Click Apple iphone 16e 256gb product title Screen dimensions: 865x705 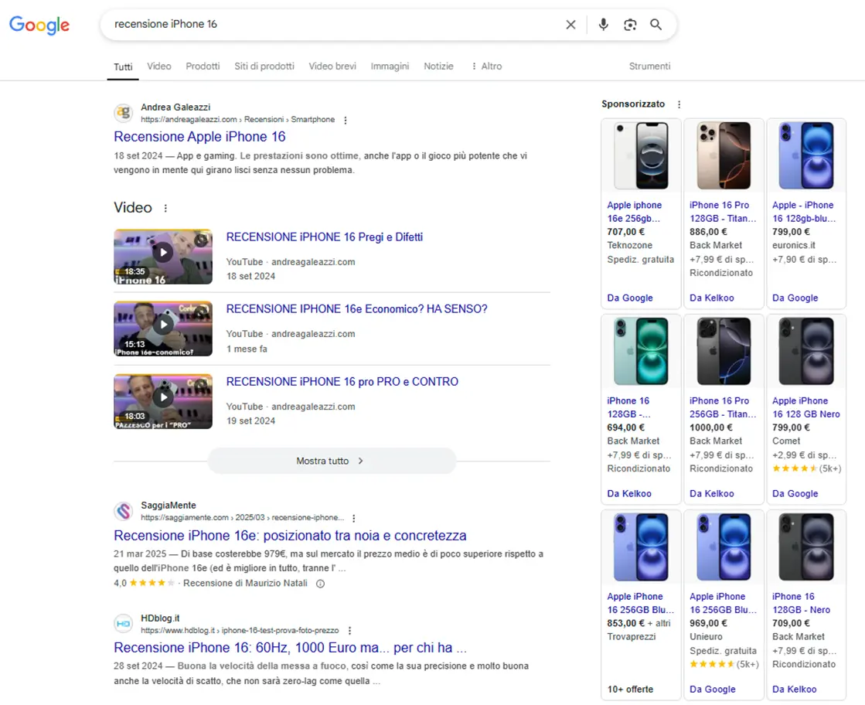point(635,212)
